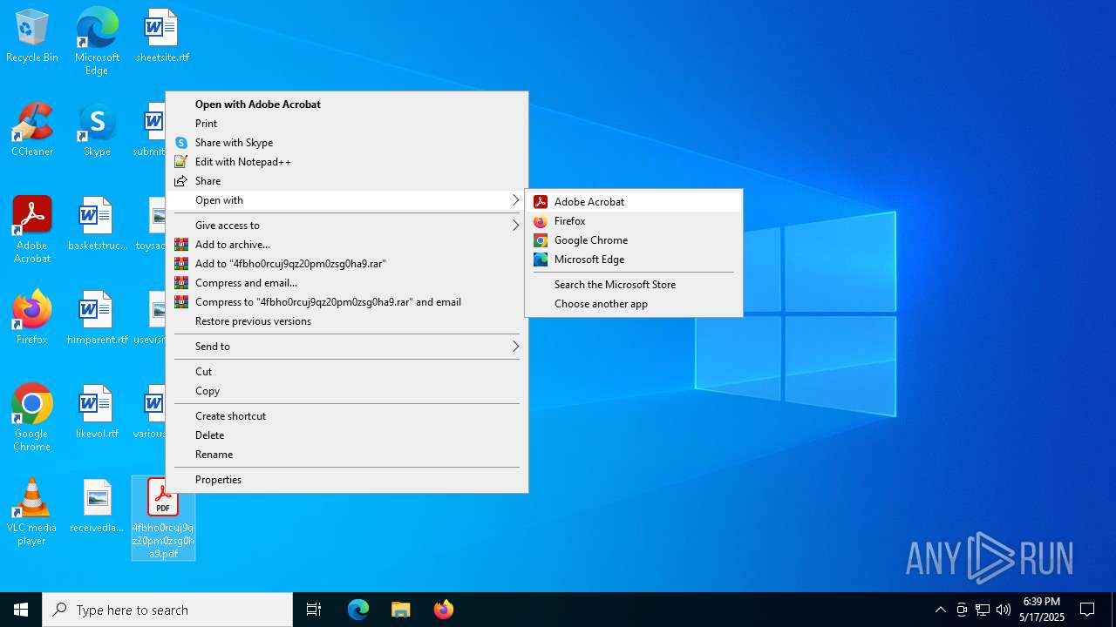
Task: Click the Share context menu entry
Action: (x=347, y=181)
